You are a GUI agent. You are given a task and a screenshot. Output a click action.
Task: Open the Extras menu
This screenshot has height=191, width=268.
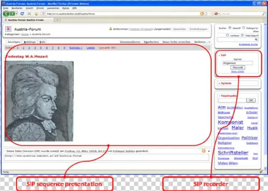point(66,8)
